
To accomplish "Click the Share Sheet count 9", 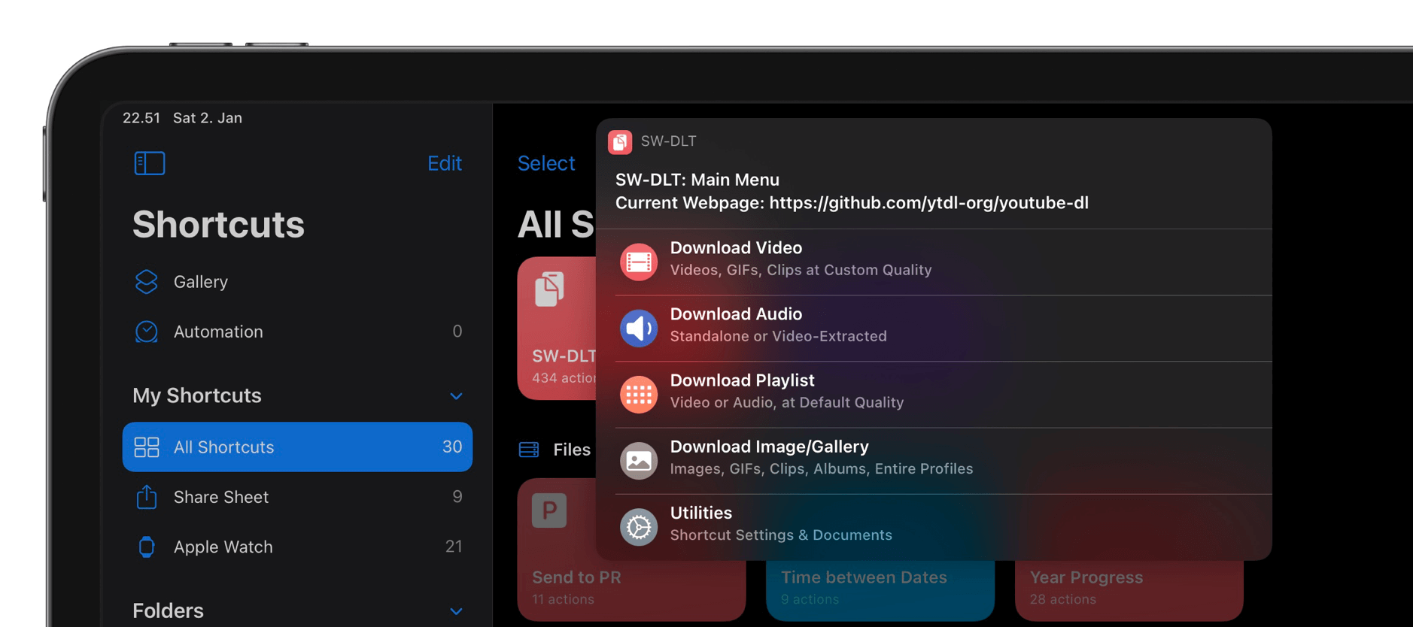I will (x=457, y=497).
